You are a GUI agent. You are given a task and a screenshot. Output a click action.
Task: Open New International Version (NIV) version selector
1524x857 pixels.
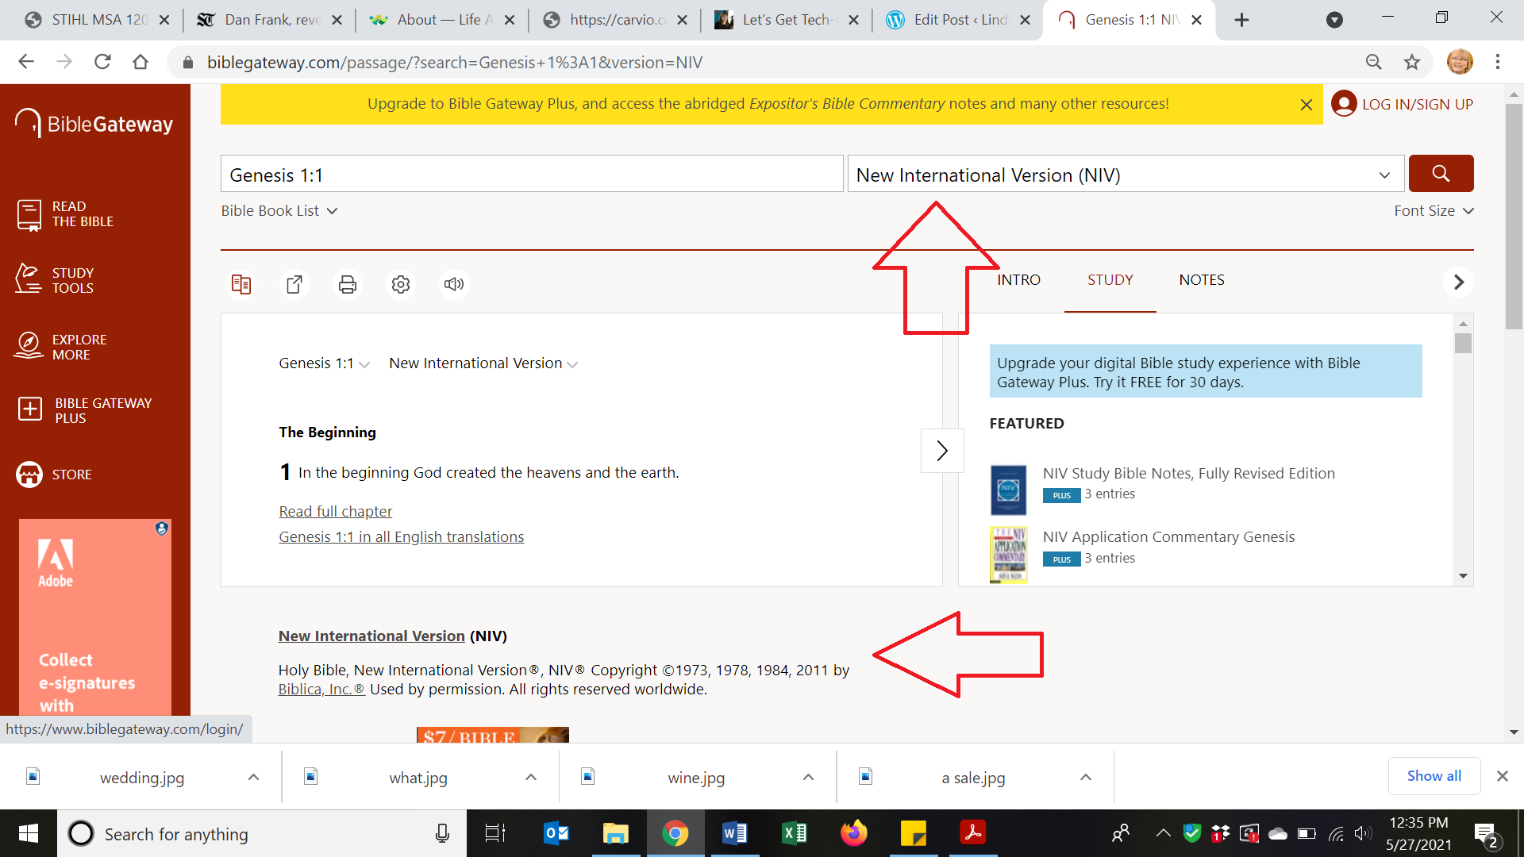1126,175
